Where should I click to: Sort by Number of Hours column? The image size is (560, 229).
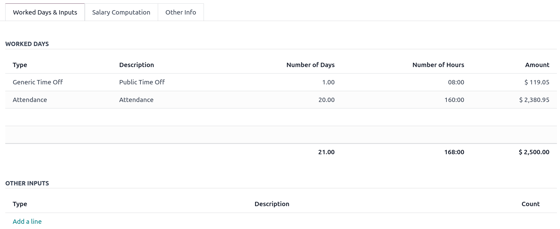point(438,65)
